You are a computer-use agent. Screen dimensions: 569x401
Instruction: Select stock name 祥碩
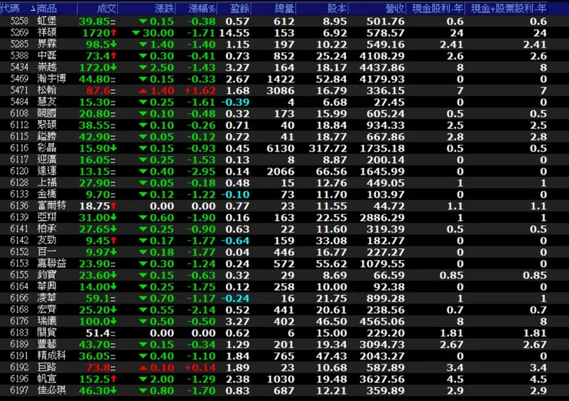(47, 32)
